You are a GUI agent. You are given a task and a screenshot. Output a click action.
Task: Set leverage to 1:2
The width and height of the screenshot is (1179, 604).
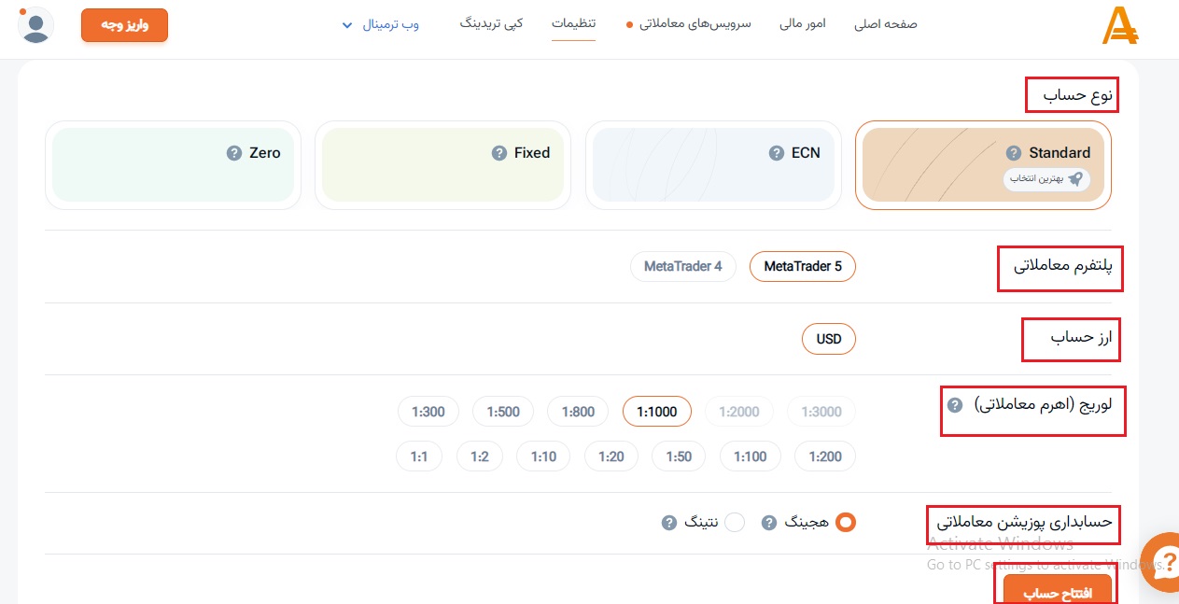pyautogui.click(x=480, y=457)
